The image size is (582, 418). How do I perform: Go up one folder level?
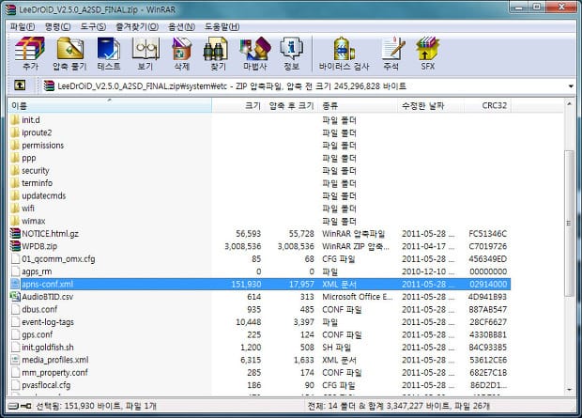point(20,85)
